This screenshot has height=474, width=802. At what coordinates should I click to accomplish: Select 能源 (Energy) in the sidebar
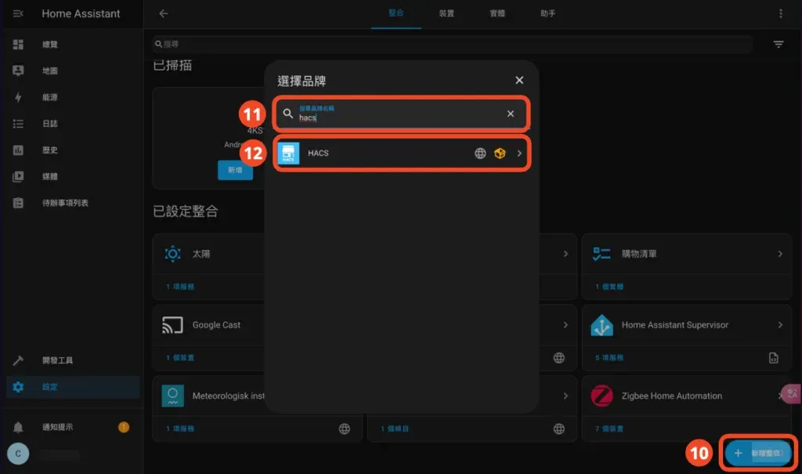pyautogui.click(x=17, y=97)
